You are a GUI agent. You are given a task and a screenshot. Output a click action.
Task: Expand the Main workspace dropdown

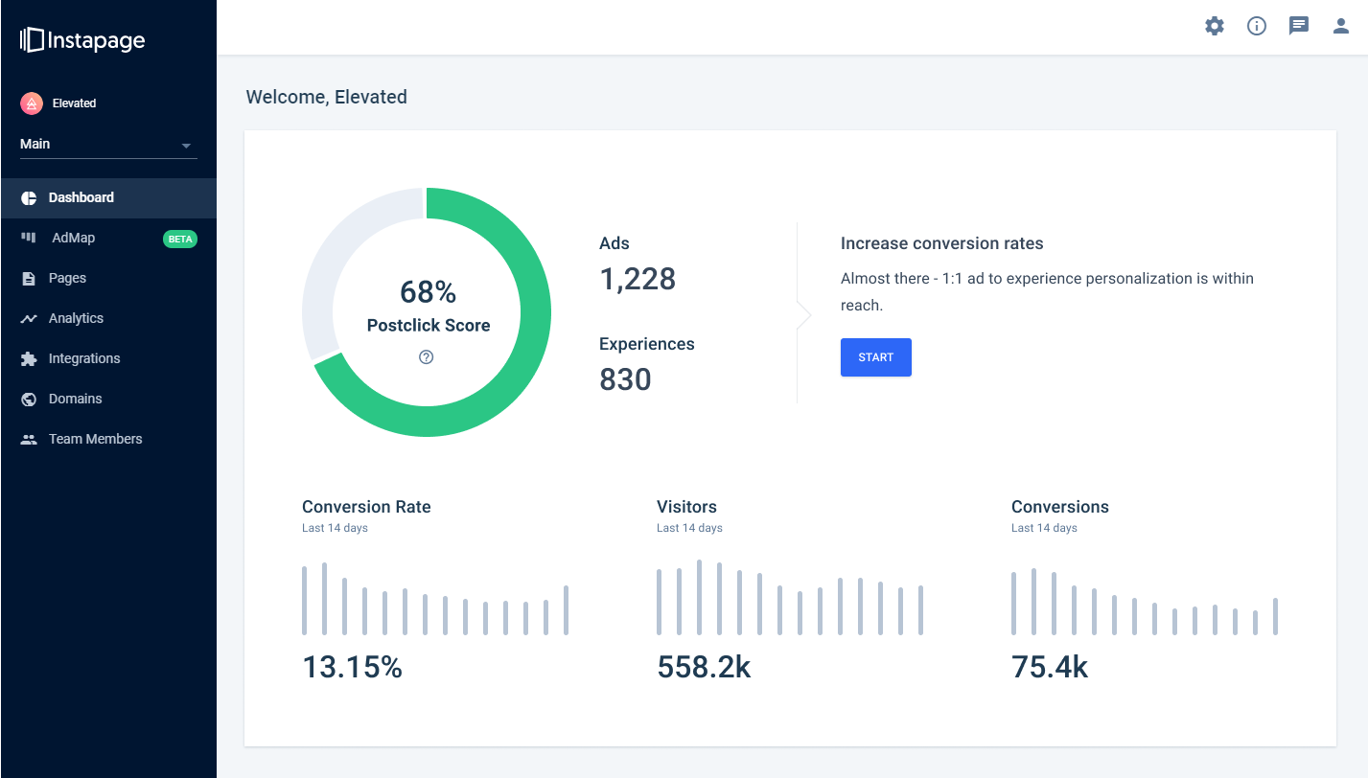[187, 144]
